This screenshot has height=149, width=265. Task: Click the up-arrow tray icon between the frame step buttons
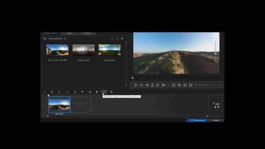tap(152, 85)
